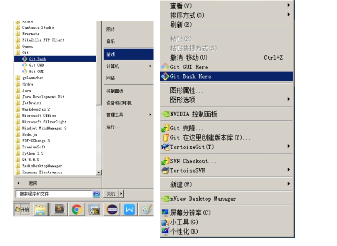Open the blue W app on taskbar
This screenshot has height=246, width=337.
(x=129, y=210)
